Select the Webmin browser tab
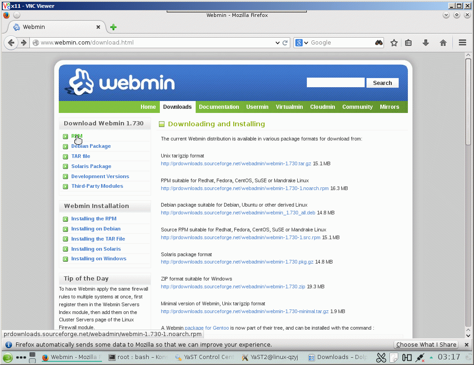Image resolution: width=474 pixels, height=365 pixels. click(x=56, y=27)
